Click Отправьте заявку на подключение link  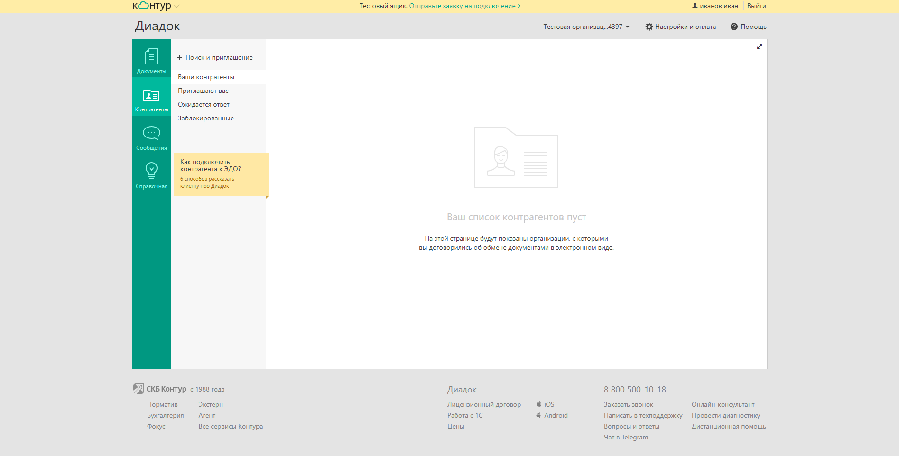click(x=464, y=6)
